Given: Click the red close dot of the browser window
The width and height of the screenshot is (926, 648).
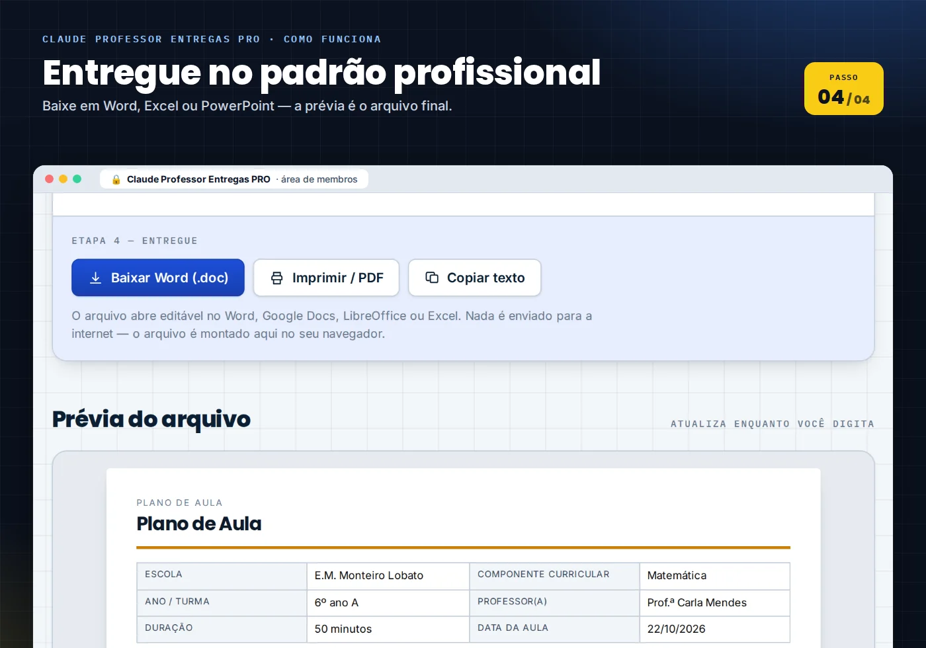Looking at the screenshot, I should [x=49, y=179].
